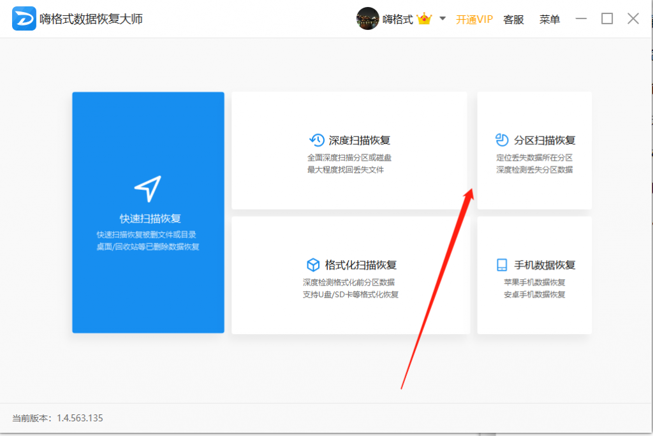This screenshot has width=653, height=436.
Task: Click the version text 1.4.563.135
Action: coord(80,418)
